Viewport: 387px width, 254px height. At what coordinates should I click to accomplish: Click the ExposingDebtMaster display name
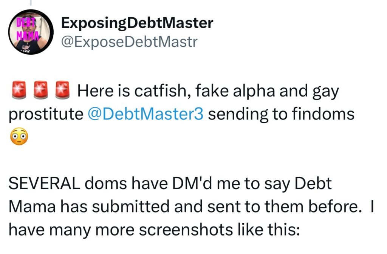click(137, 23)
